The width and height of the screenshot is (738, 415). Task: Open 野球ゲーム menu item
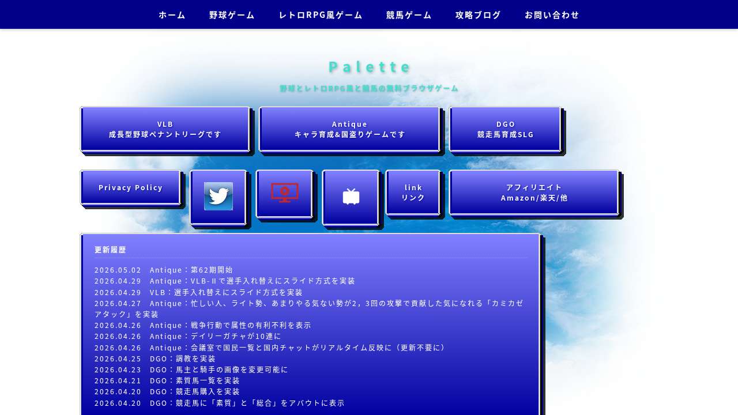click(232, 15)
